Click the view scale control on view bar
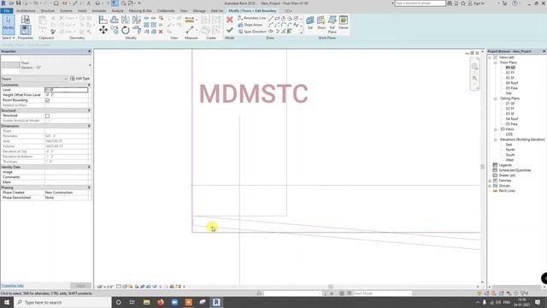Viewport: 547px width, 308px height. pos(105,287)
